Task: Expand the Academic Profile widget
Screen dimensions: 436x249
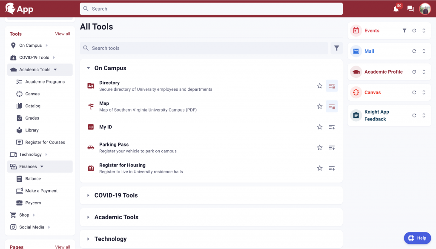Action: (x=424, y=72)
